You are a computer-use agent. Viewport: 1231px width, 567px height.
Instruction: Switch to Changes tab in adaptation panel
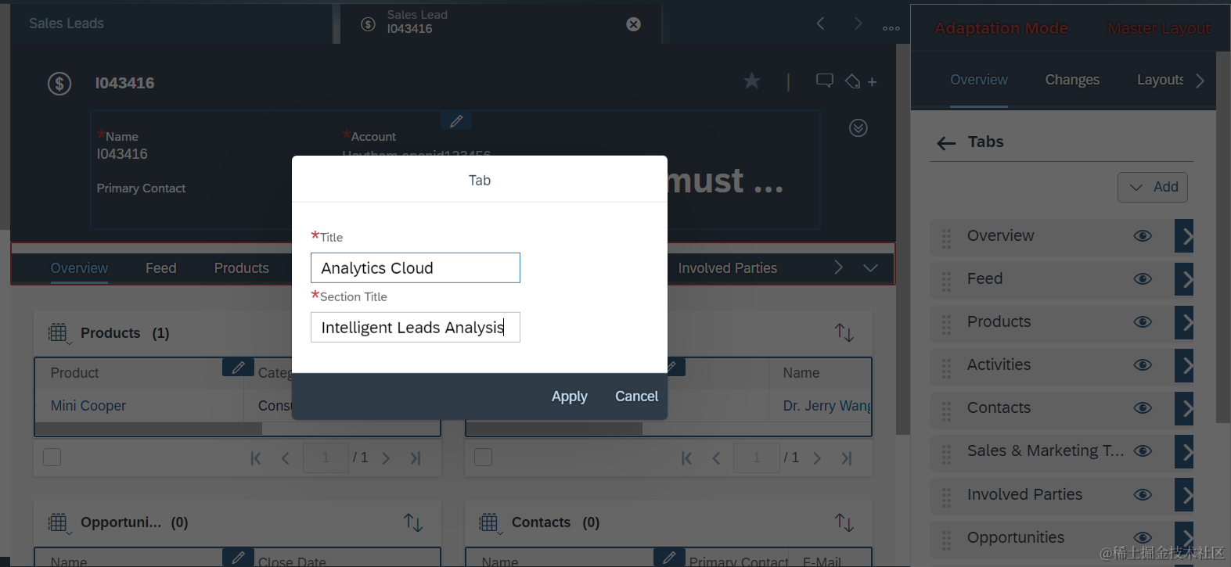(x=1072, y=80)
